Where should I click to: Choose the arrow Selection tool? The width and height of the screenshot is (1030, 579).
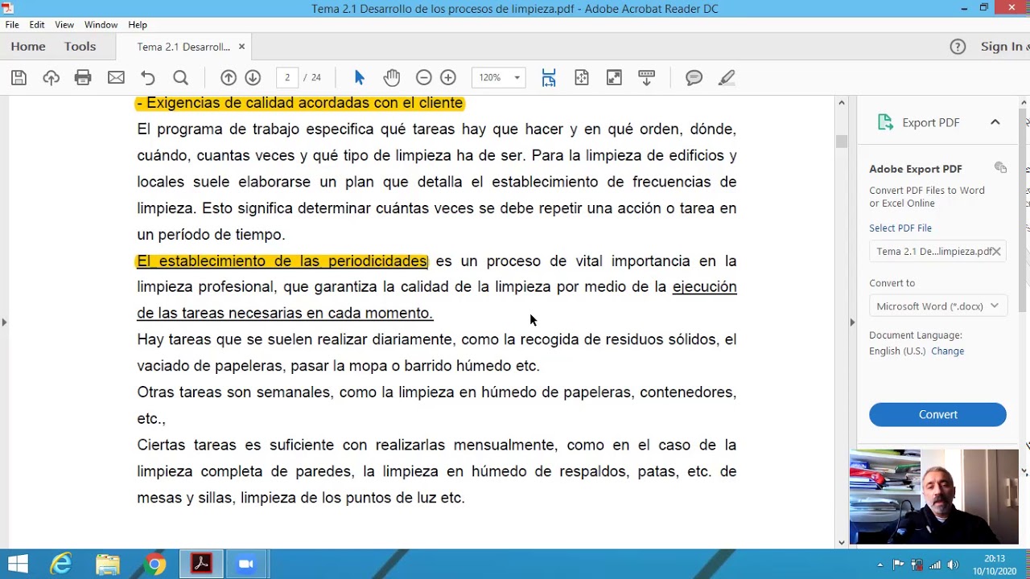click(x=359, y=78)
